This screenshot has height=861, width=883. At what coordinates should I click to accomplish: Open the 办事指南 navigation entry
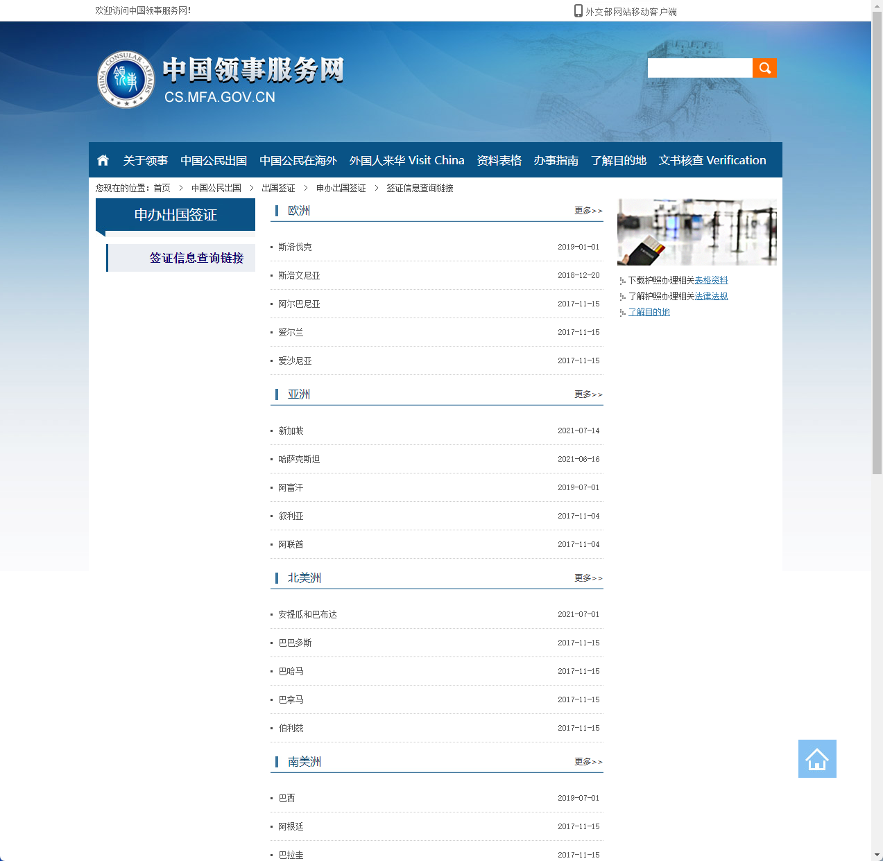pyautogui.click(x=556, y=159)
